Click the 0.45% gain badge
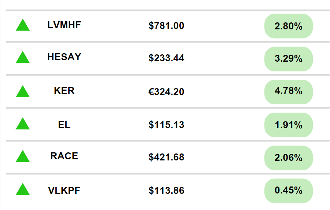 [x=288, y=191]
